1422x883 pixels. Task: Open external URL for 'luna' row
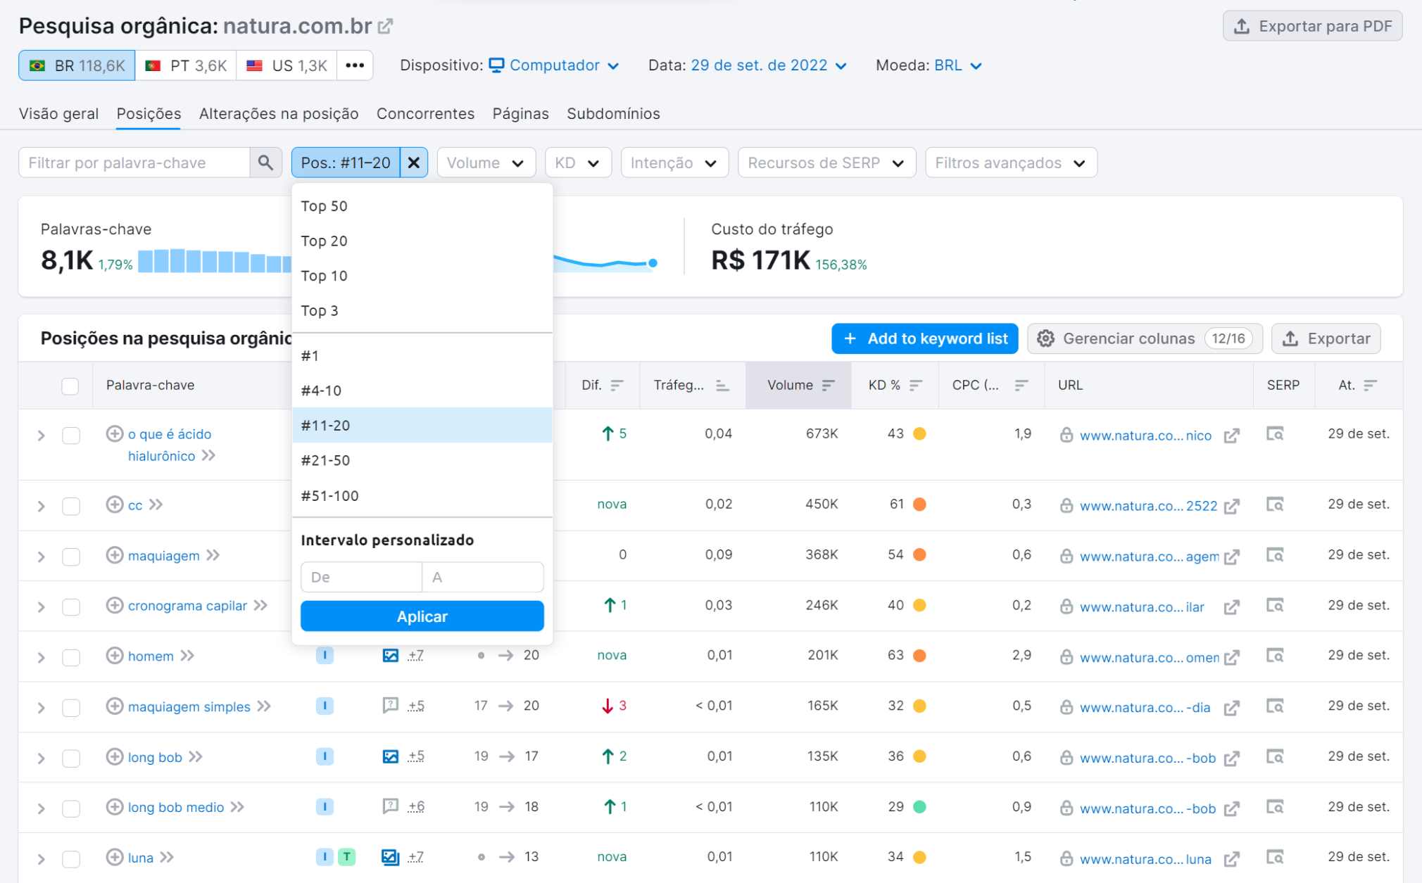[x=1231, y=859]
